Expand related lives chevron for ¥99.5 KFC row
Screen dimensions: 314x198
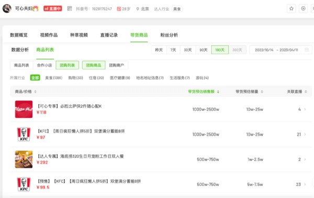305,184
